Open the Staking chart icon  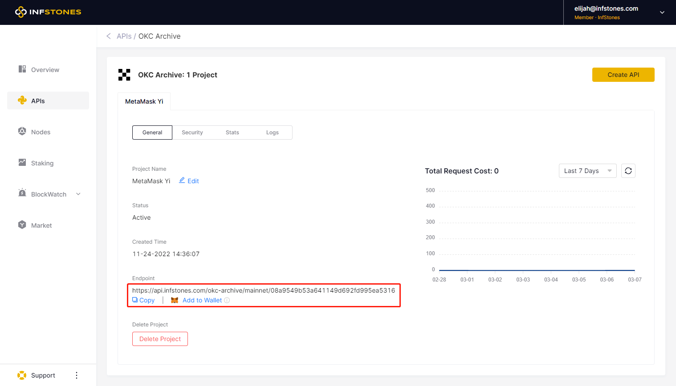[22, 162]
